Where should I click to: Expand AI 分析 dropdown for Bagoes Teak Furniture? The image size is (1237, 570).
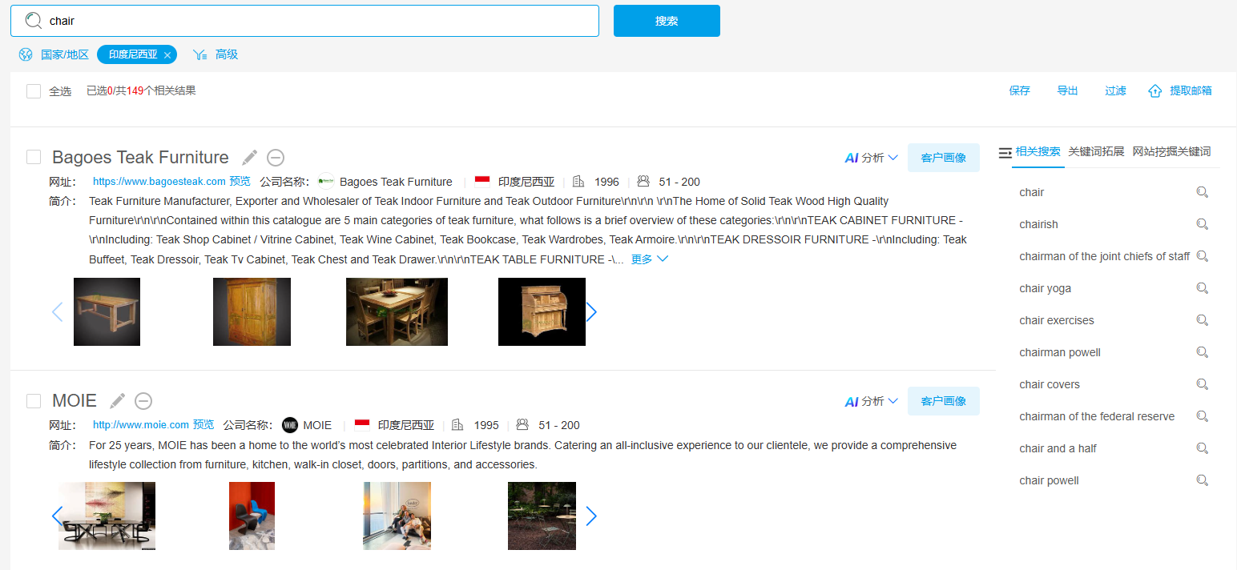point(872,158)
